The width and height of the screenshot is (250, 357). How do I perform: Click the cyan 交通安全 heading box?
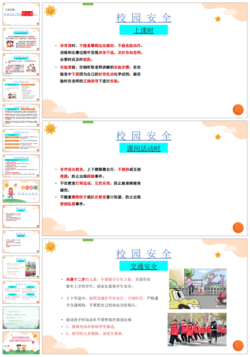144,266
